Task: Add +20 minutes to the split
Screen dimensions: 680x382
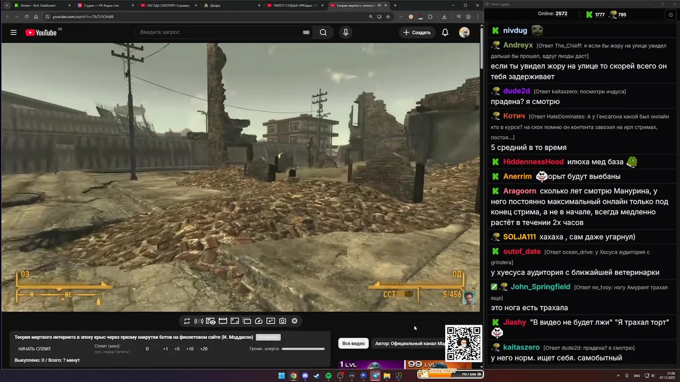Action: coord(203,349)
